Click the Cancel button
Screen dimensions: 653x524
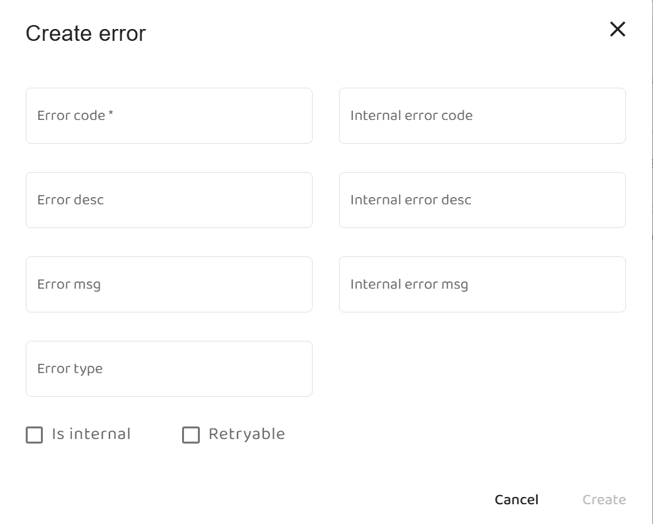[x=516, y=499]
